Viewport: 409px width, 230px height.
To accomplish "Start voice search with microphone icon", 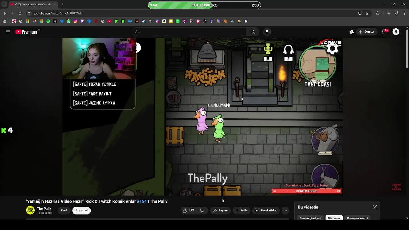I will click(x=267, y=32).
